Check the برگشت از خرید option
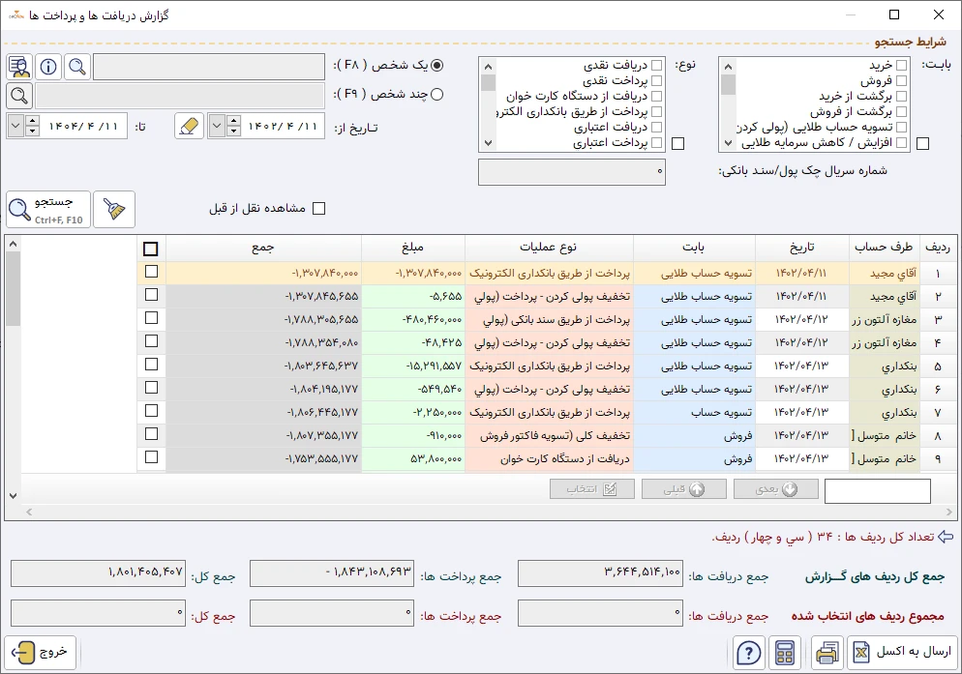Viewport: 962px width, 674px height. 901,97
